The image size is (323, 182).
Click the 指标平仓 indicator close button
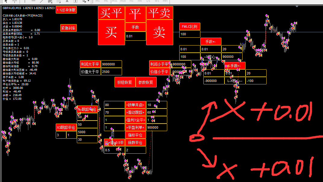[x=135, y=135]
